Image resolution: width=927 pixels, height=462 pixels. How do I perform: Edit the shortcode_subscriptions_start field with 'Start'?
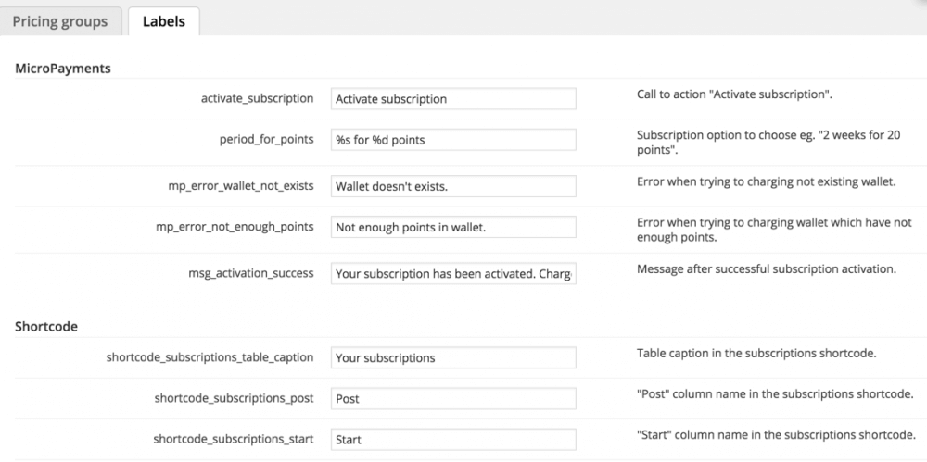click(x=453, y=439)
